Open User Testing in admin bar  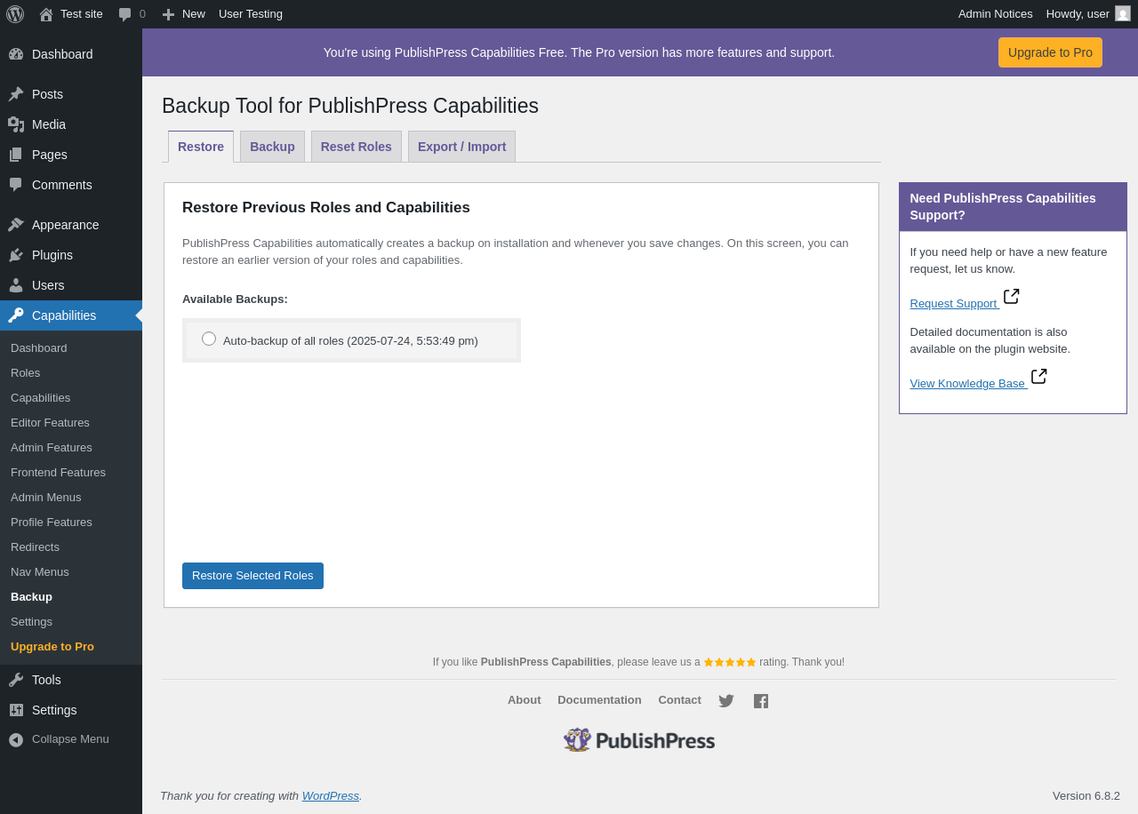(x=251, y=14)
